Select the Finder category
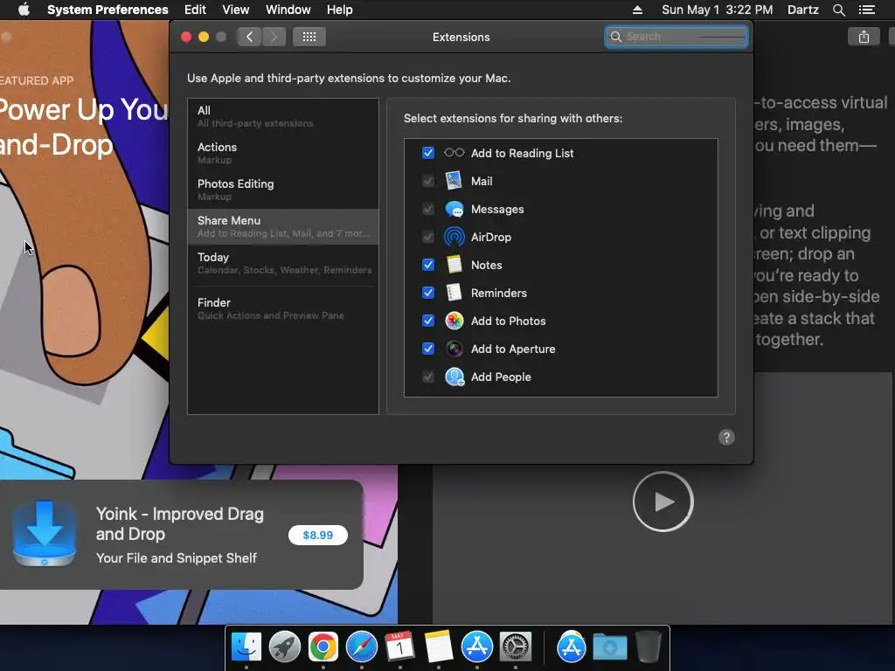Image resolution: width=895 pixels, height=671 pixels. (283, 308)
